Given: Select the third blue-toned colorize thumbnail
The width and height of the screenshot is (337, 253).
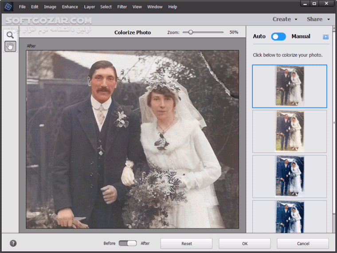Looking at the screenshot, I should click(x=290, y=176).
